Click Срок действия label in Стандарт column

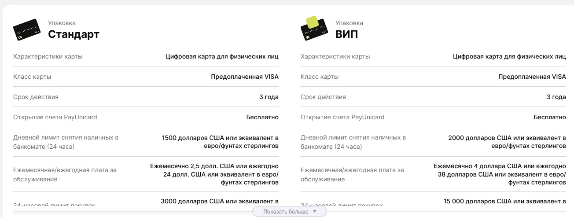(36, 97)
